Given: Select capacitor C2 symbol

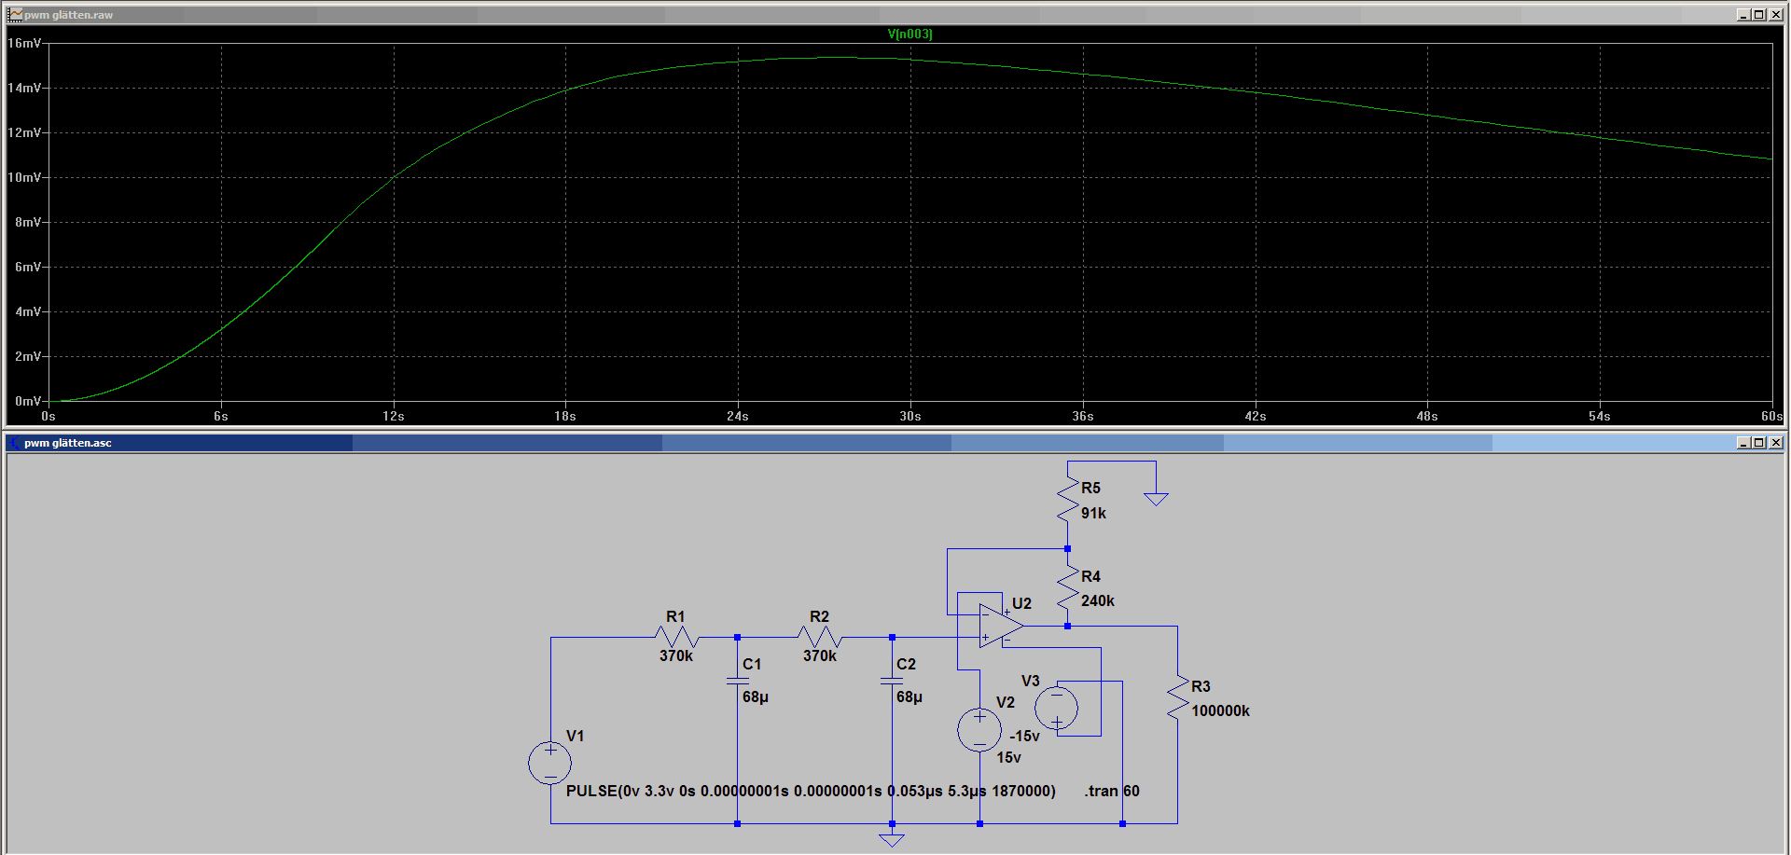Looking at the screenshot, I should tap(892, 682).
